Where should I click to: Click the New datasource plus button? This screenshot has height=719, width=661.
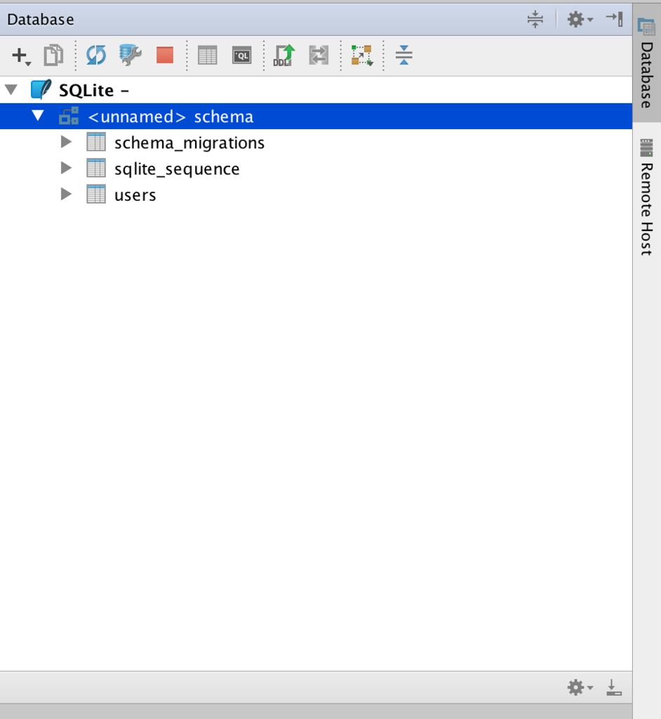(x=20, y=56)
